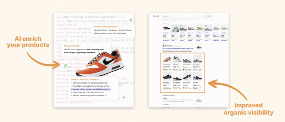The height and width of the screenshot is (122, 285).
Task: Open the Nike Women's Zoom Fly image
Action: [x=167, y=77]
